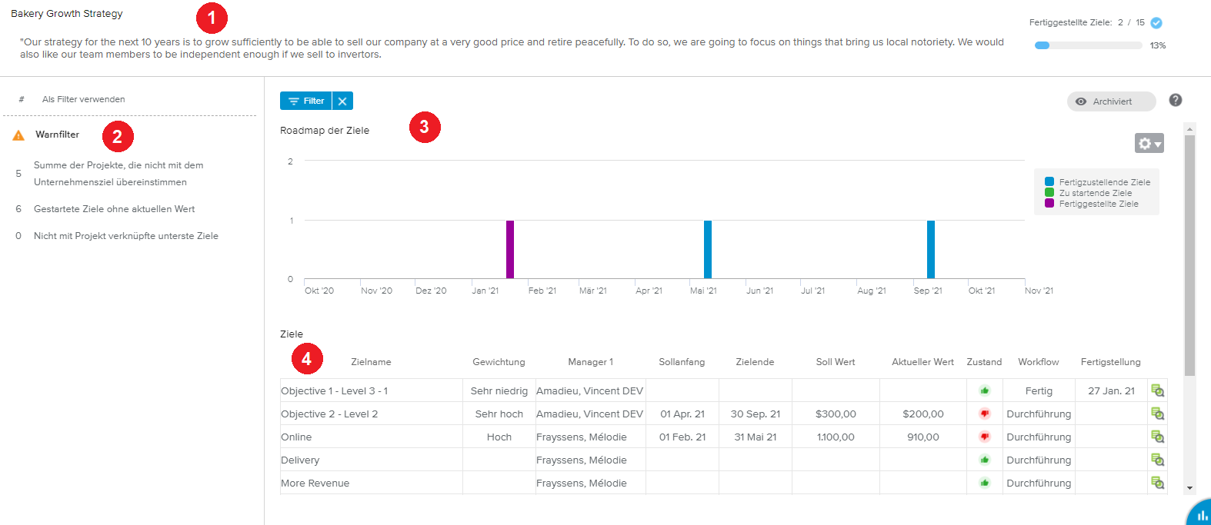The height and width of the screenshot is (525, 1211).
Task: Open details icon for Objective 1 - Level 3 - 1
Action: [1157, 390]
